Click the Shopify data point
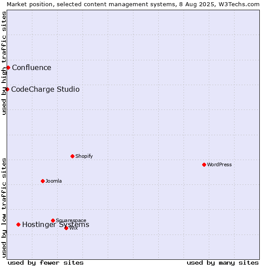Screen dimensions: 266x266 click(72, 156)
